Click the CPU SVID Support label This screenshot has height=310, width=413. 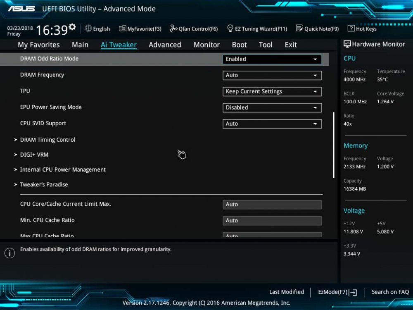pyautogui.click(x=43, y=123)
